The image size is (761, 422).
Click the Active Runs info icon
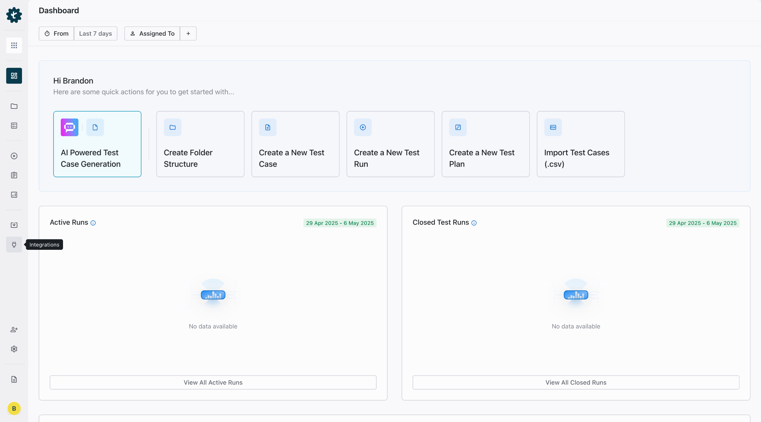[93, 223]
